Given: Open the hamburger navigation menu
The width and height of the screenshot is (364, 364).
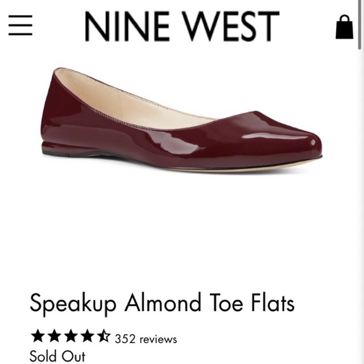Looking at the screenshot, I should coord(20,26).
